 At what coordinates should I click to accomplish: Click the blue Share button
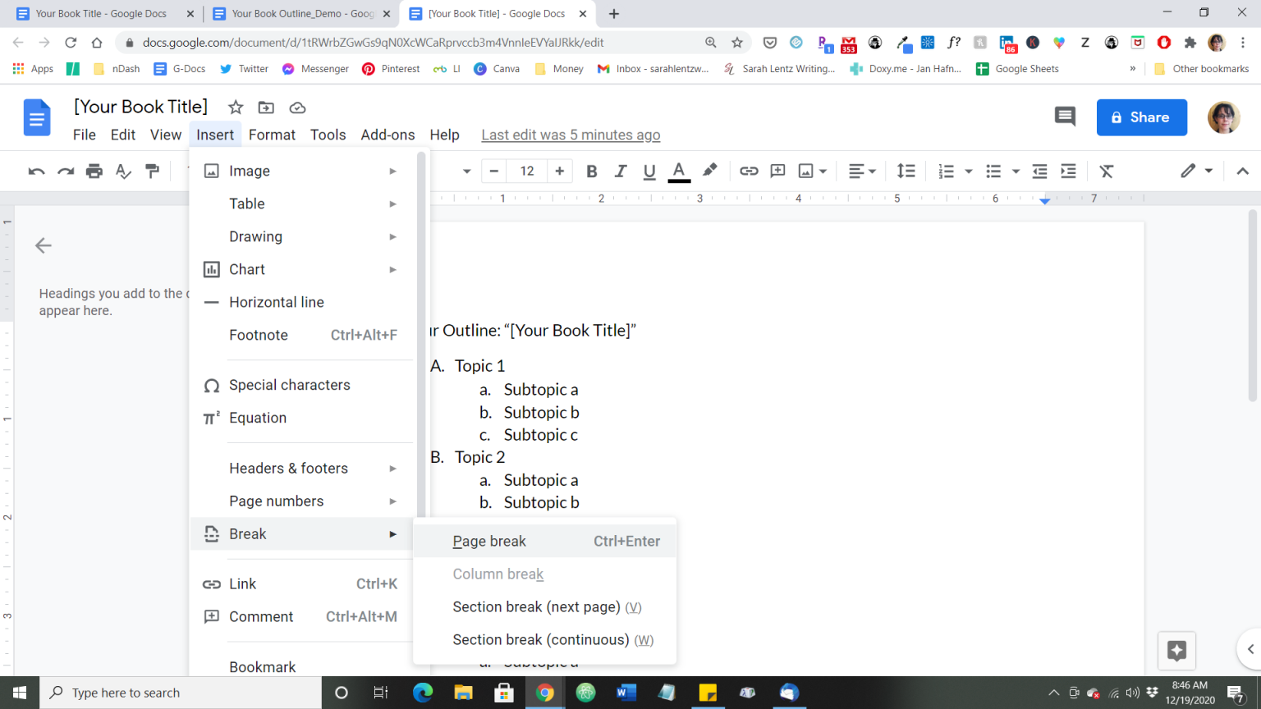pos(1141,117)
